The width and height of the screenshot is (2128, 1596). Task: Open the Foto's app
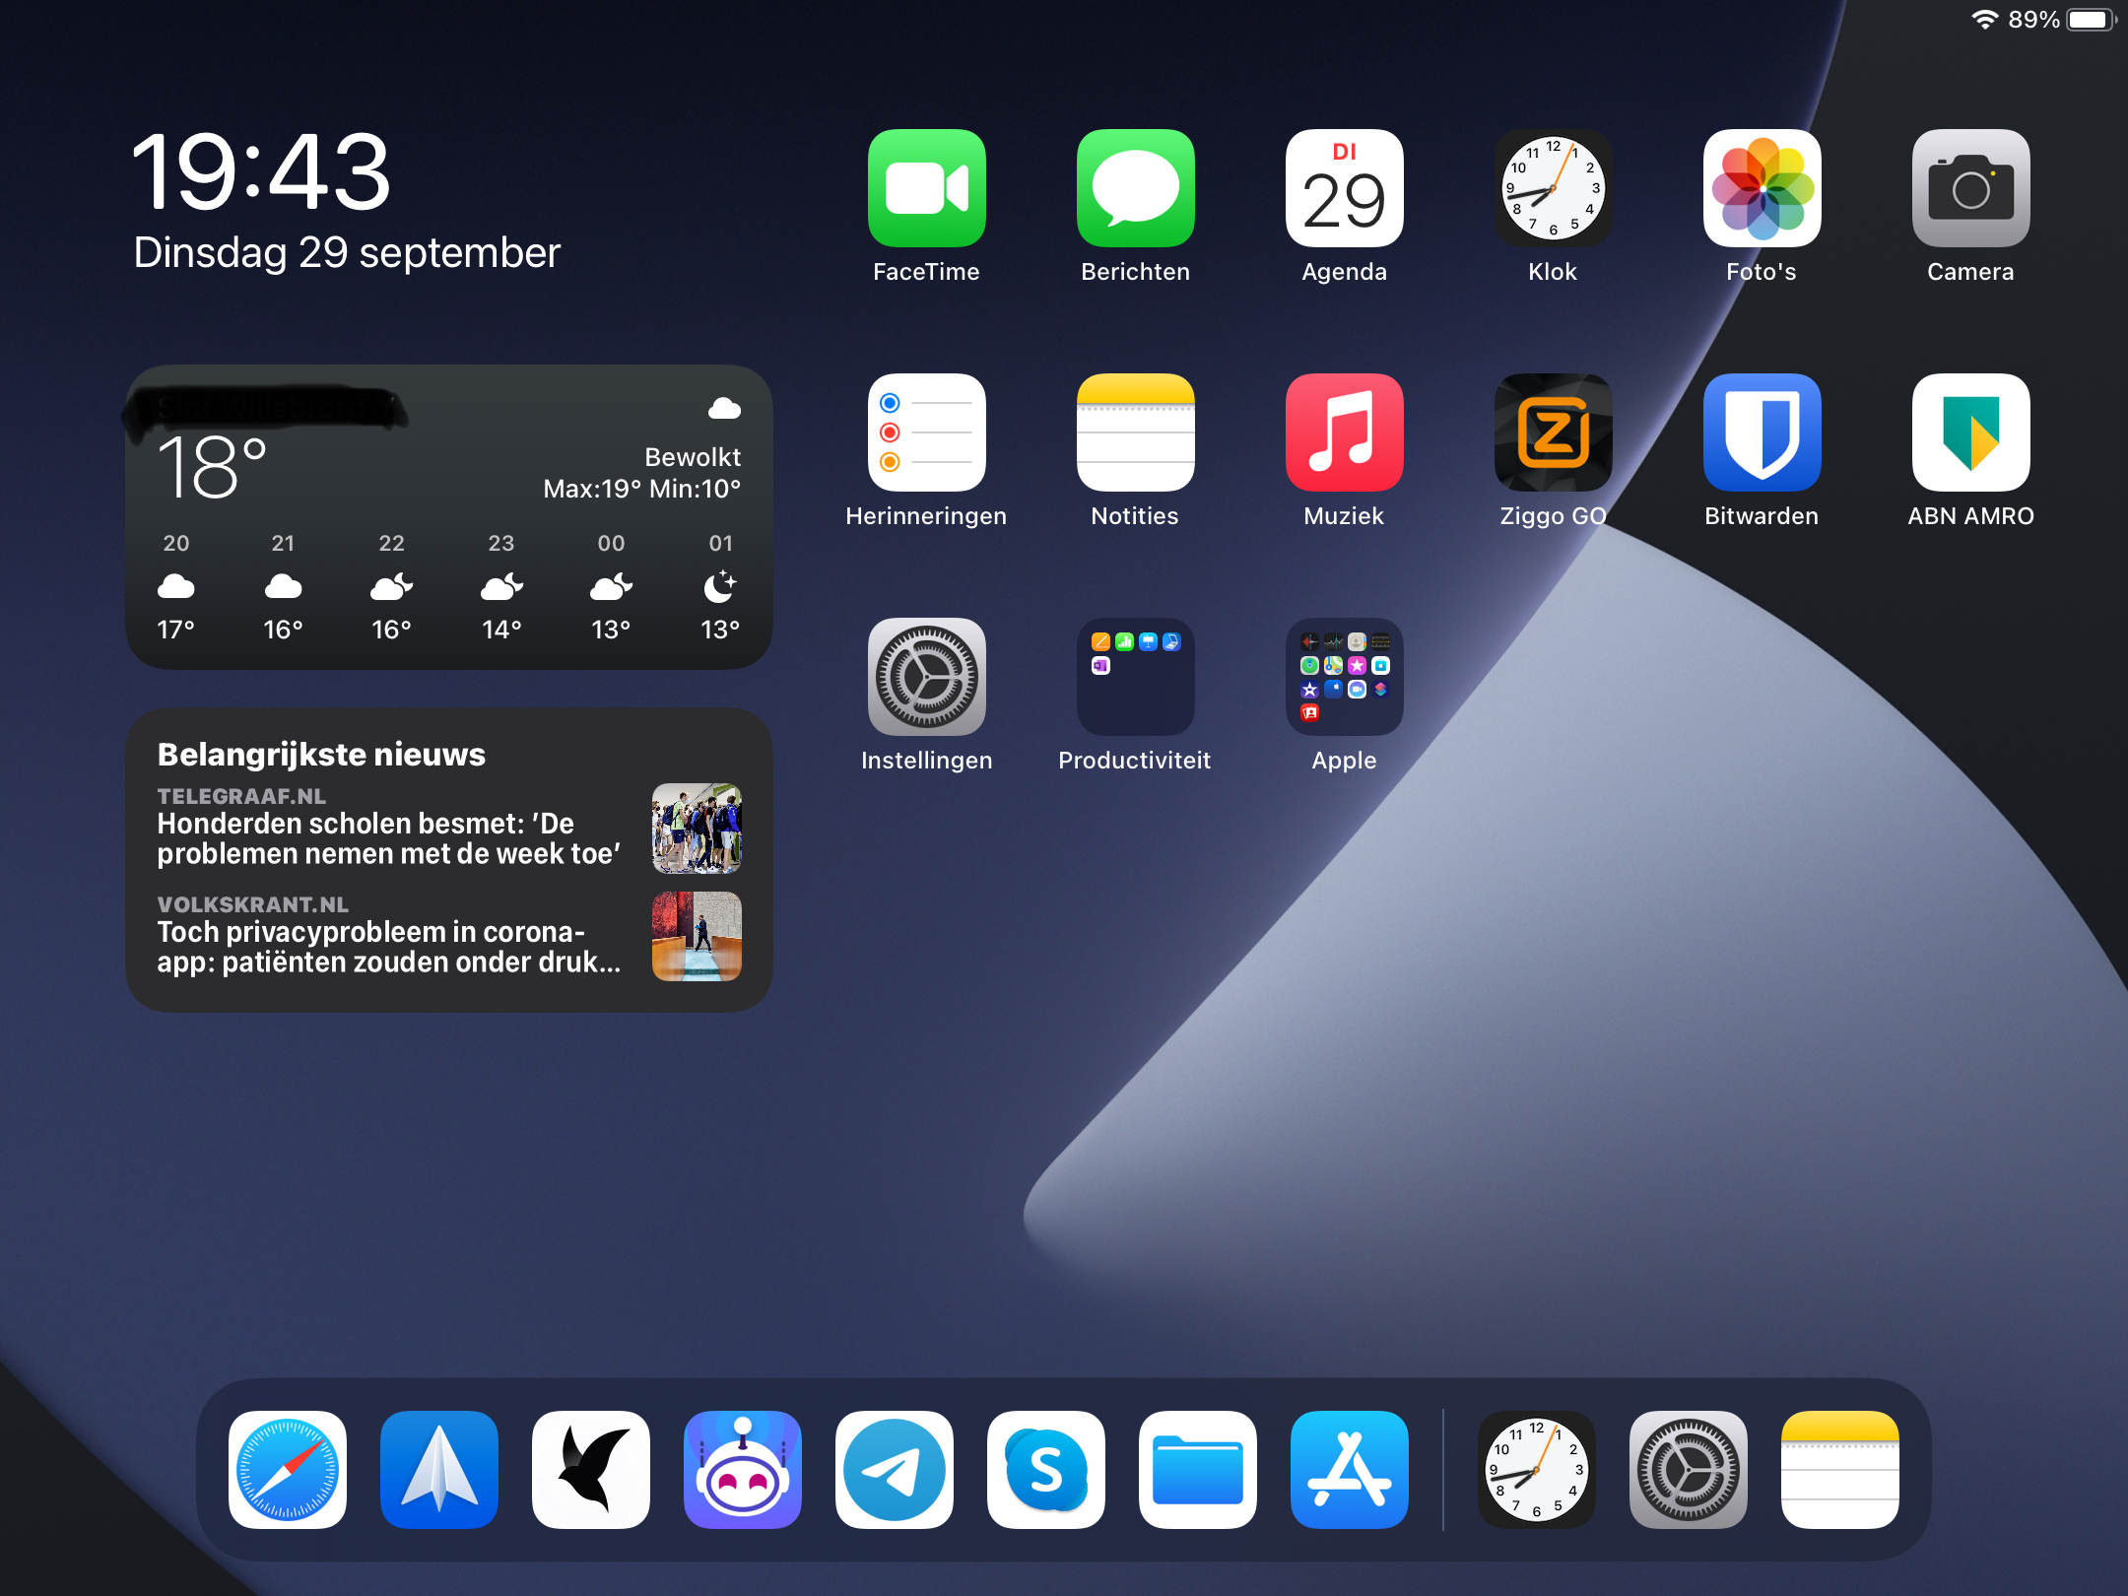click(x=1762, y=188)
